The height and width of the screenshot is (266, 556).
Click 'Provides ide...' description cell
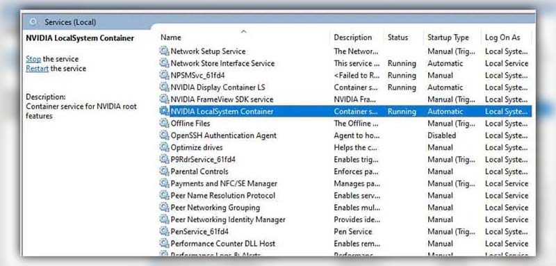tap(357, 220)
